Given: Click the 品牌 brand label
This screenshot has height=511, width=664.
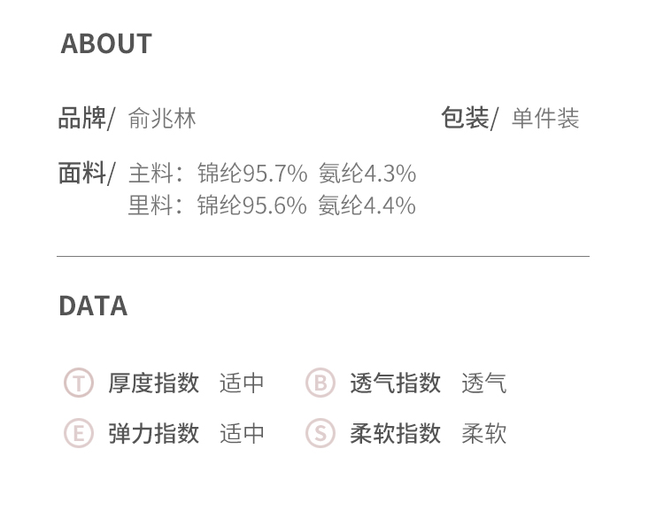Looking at the screenshot, I should [x=82, y=118].
